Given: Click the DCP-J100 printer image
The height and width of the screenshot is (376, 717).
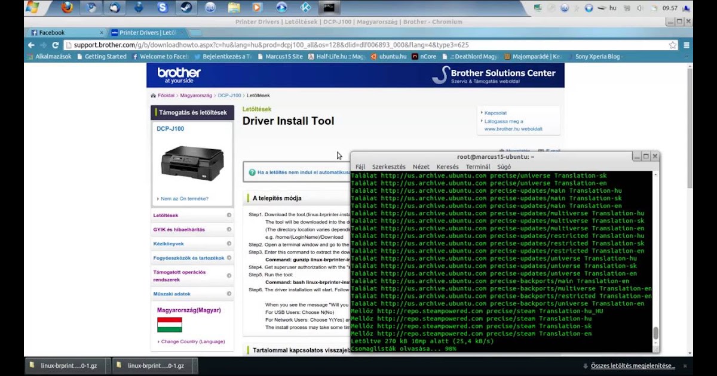Looking at the screenshot, I should click(192, 163).
